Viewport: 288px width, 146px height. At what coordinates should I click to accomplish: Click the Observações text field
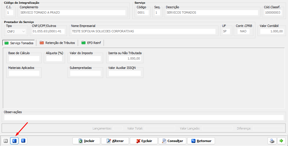coord(144,117)
